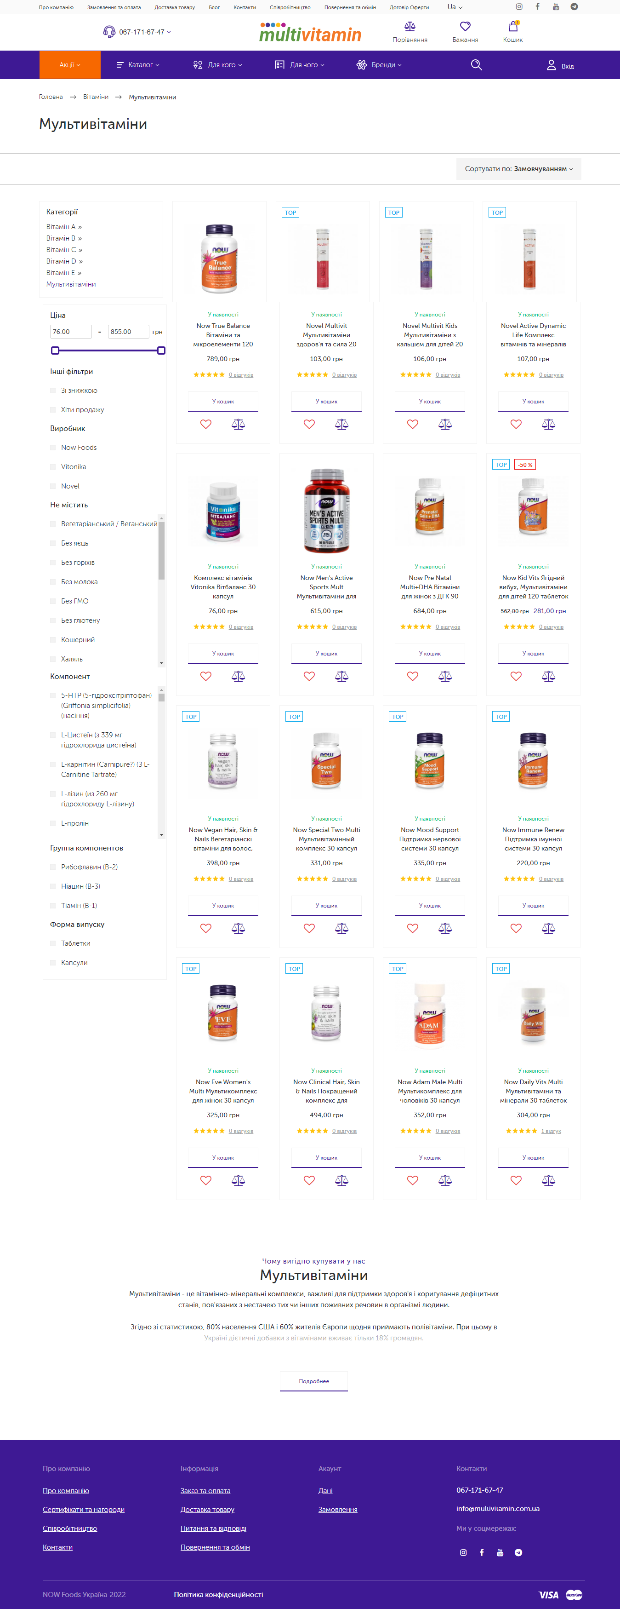
Task: Open the shopping cart icon in header
Action: [512, 27]
